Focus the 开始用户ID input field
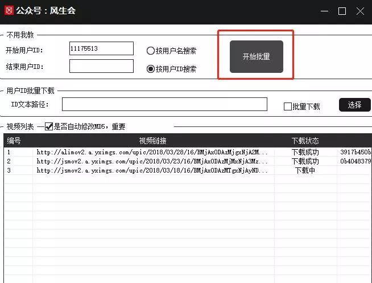372x283 pixels. pyautogui.click(x=101, y=48)
